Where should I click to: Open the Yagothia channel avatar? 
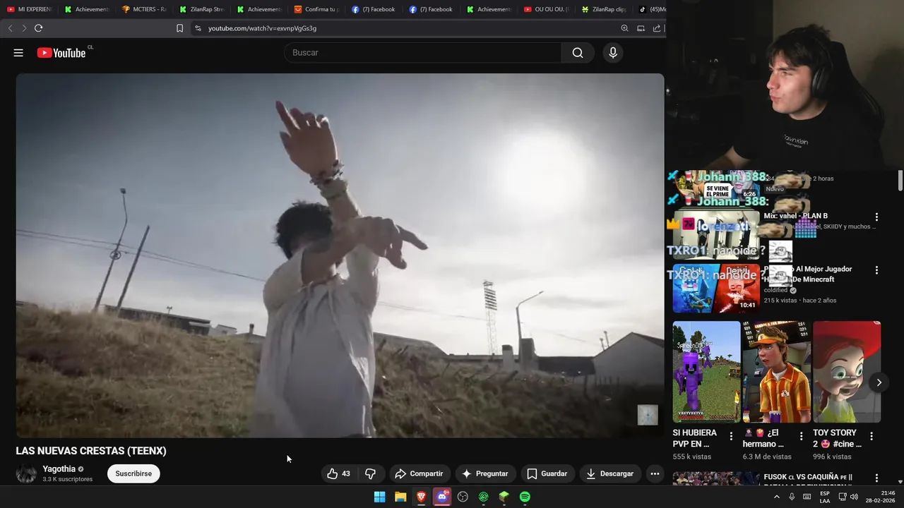coord(26,473)
